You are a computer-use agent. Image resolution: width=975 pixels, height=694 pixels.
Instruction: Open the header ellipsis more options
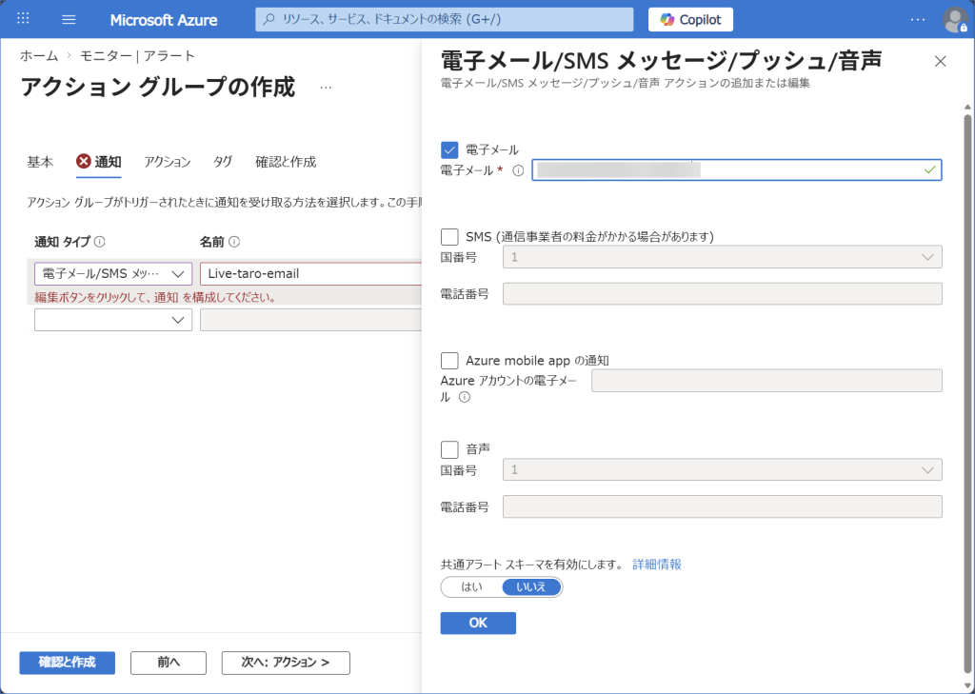tap(917, 19)
